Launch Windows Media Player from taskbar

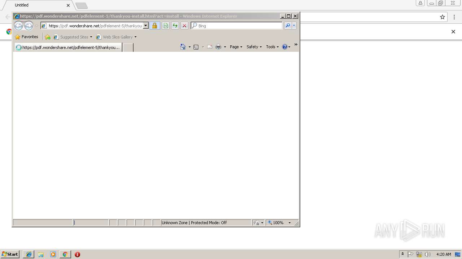53,254
